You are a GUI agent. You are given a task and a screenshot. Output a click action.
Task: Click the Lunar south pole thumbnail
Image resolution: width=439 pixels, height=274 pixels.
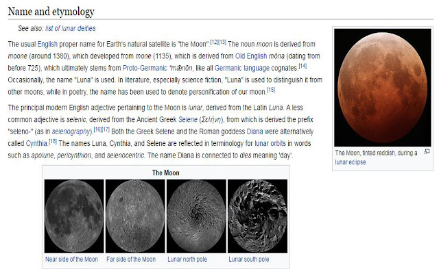click(x=257, y=215)
